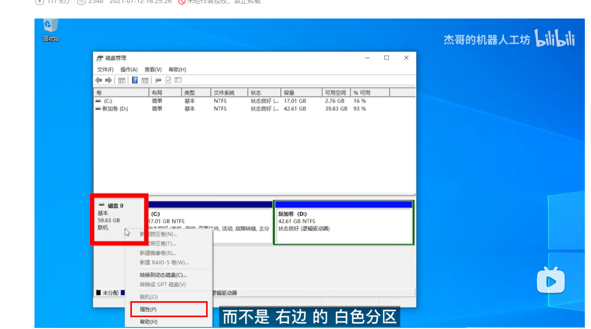Sort by the 布局 column header
This screenshot has height=329, width=591.
(165, 93)
